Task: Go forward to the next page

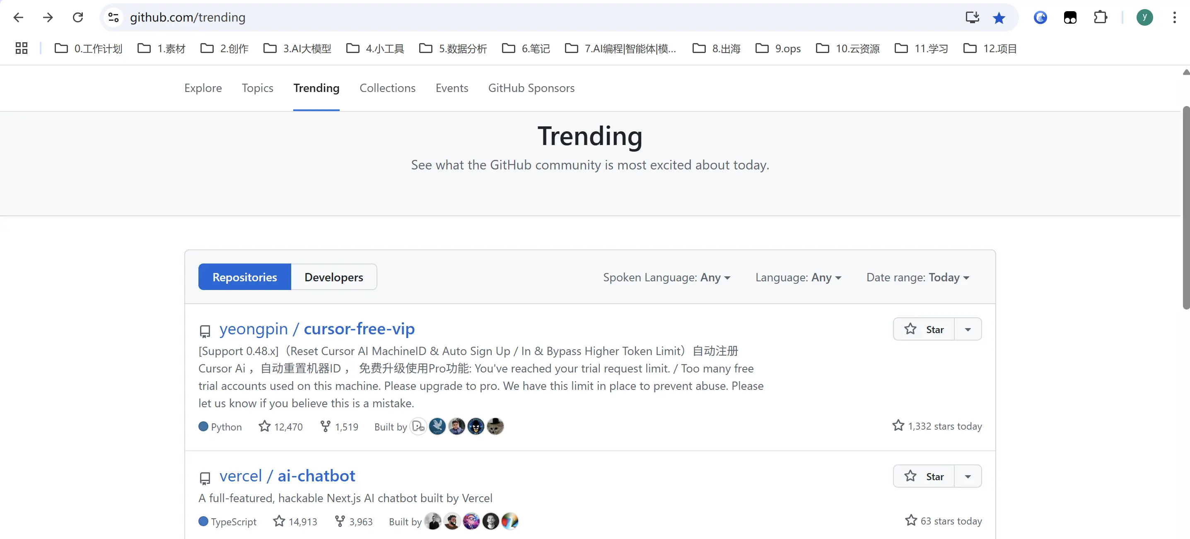Action: (48, 17)
